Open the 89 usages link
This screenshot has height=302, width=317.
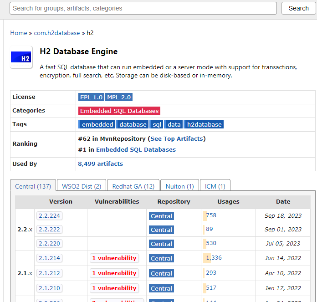pos(209,229)
